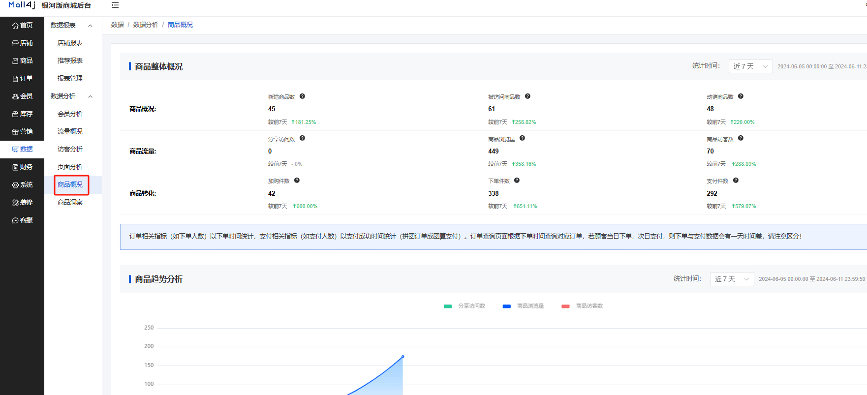The image size is (867, 395).
Task: Click the chart peak data point
Action: tap(403, 357)
